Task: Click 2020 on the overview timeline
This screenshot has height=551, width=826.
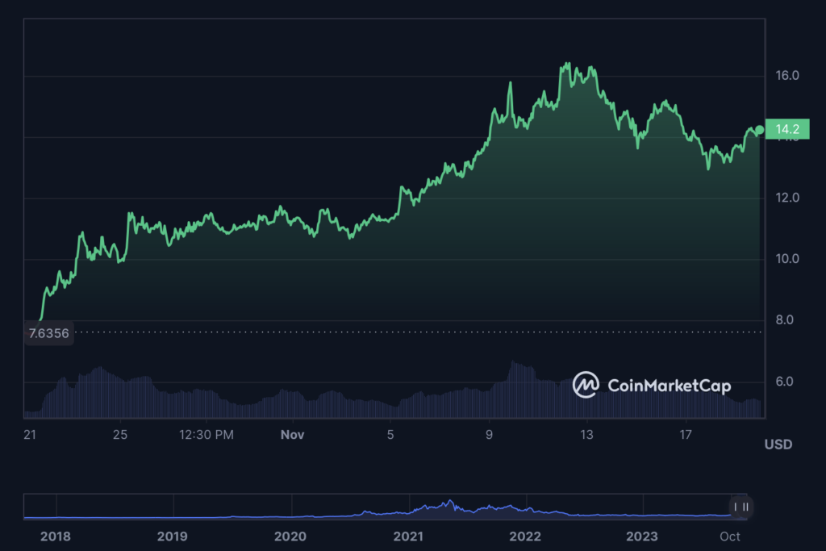Action: (x=290, y=536)
